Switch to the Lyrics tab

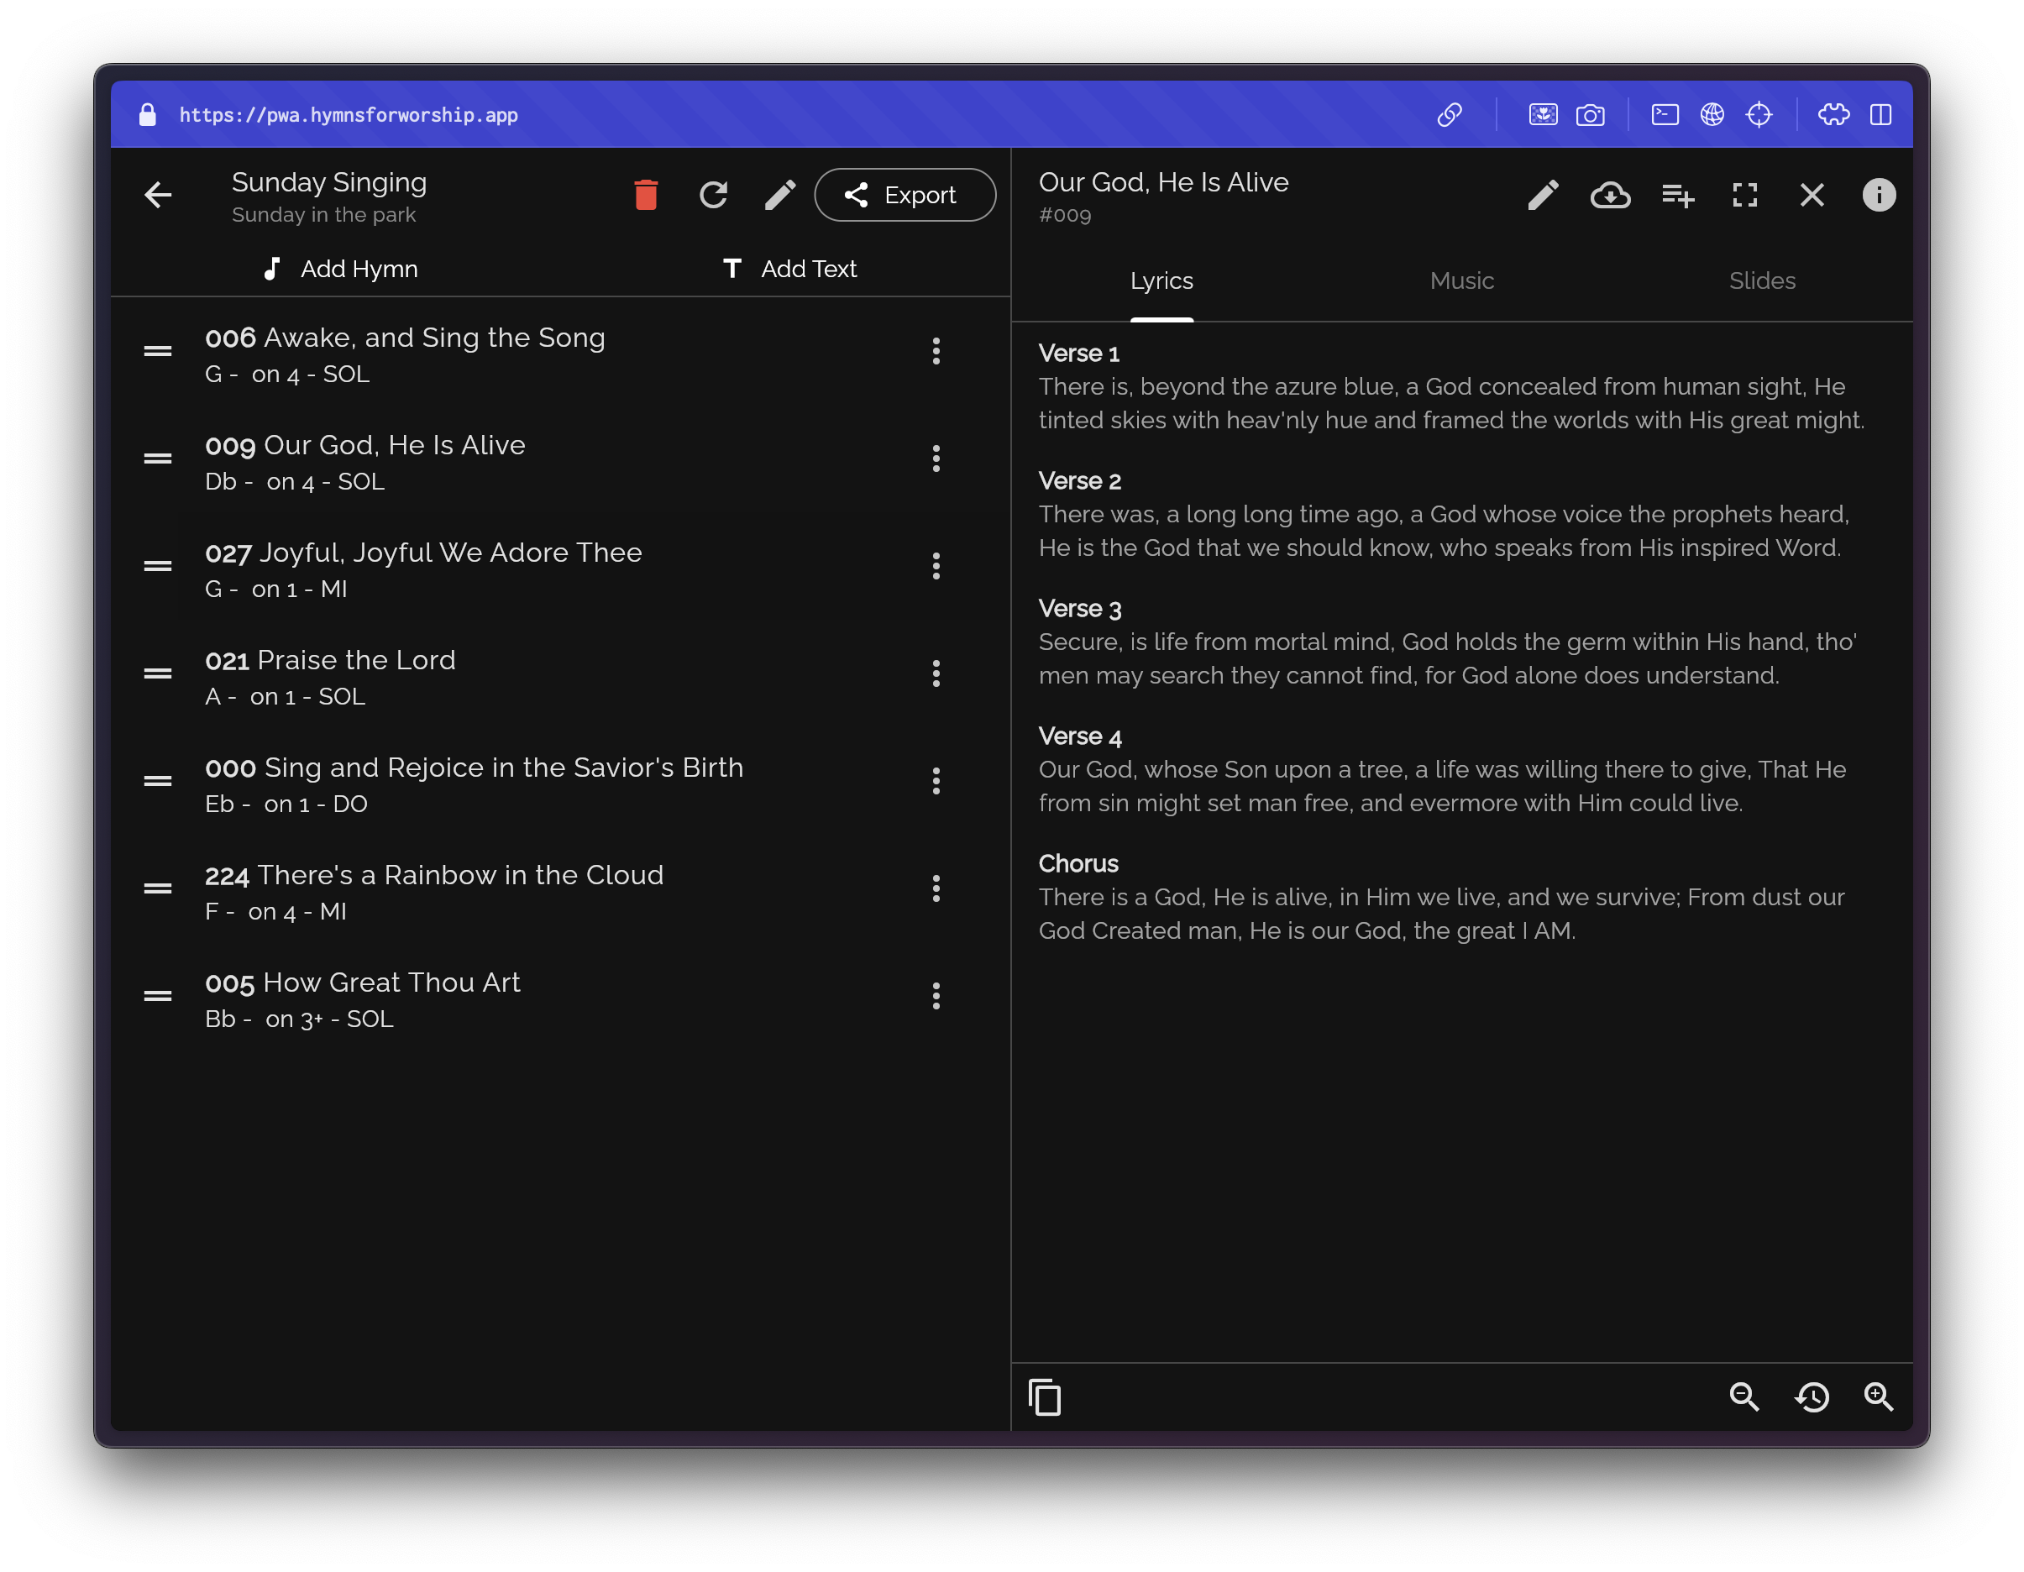tap(1161, 282)
